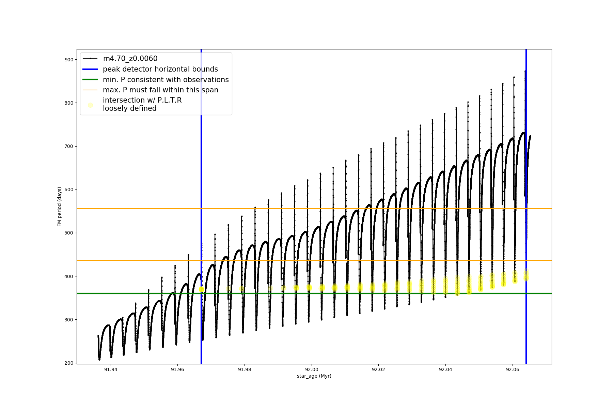The height and width of the screenshot is (409, 613).
Task: Select the legend label m4.70_z0.0060
Action: 130,59
